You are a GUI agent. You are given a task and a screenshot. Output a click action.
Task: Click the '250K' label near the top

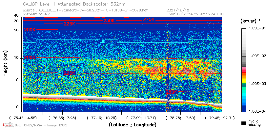pyautogui.click(x=109, y=21)
